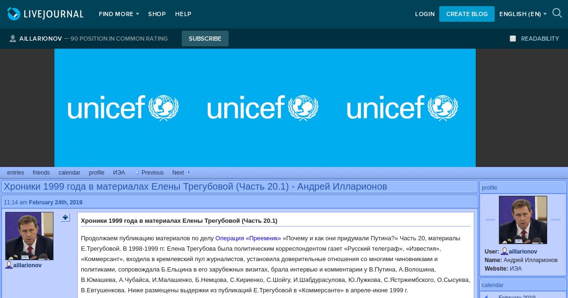Screen dimensions: 568x298
Task: Click the blue plus icon beside the post
Action: coord(65,218)
